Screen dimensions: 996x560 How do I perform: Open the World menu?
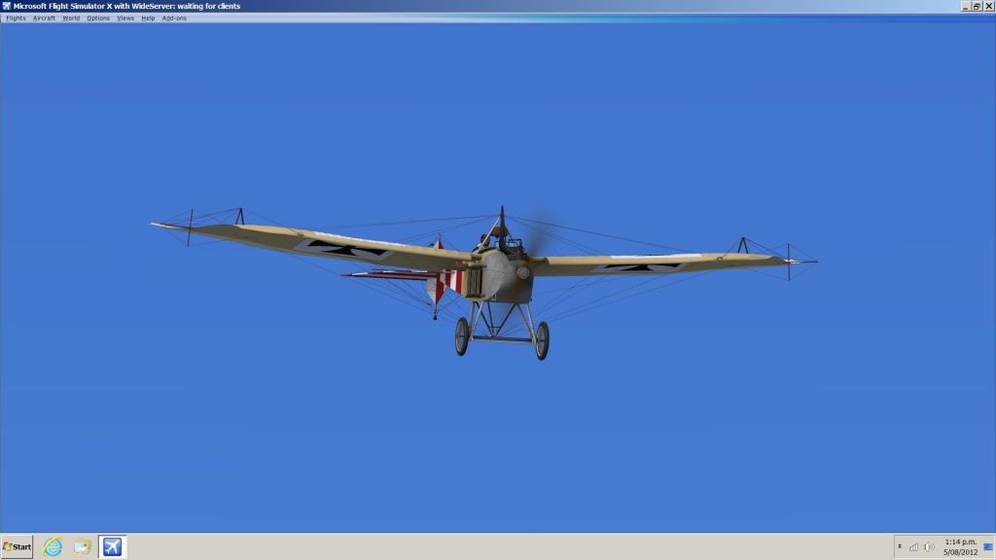[x=71, y=18]
